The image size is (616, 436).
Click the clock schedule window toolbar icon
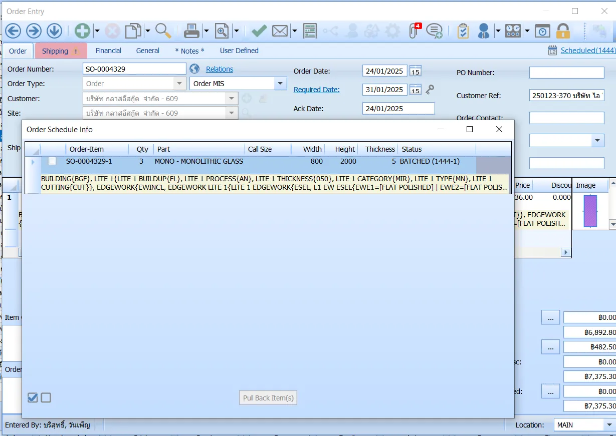tap(542, 31)
